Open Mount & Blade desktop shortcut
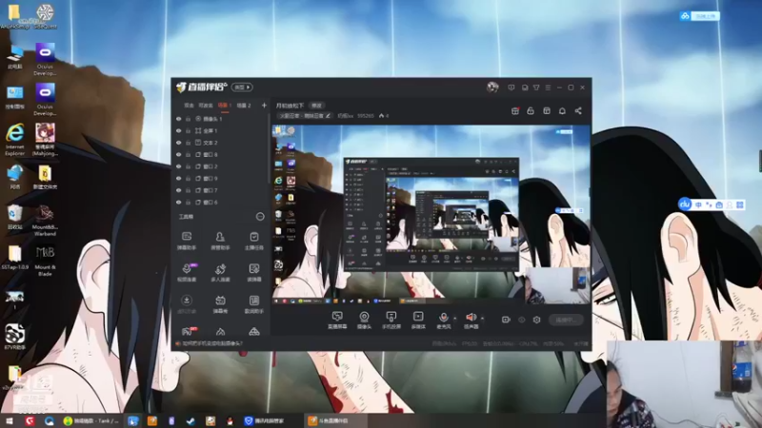 [x=45, y=261]
